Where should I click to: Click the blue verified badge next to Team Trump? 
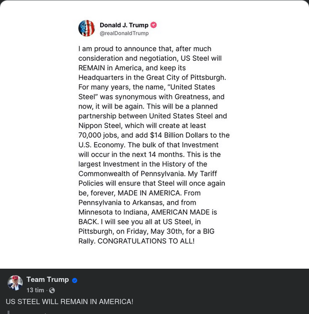pos(74,280)
